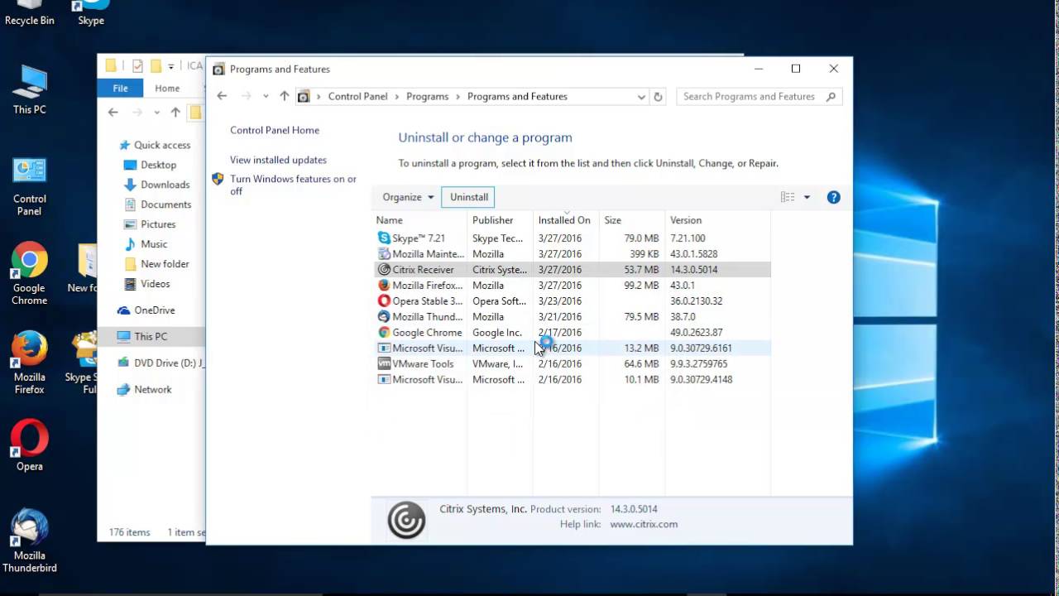The height and width of the screenshot is (596, 1059).
Task: Click Control Panel breadcrumb in address bar
Action: click(x=357, y=97)
